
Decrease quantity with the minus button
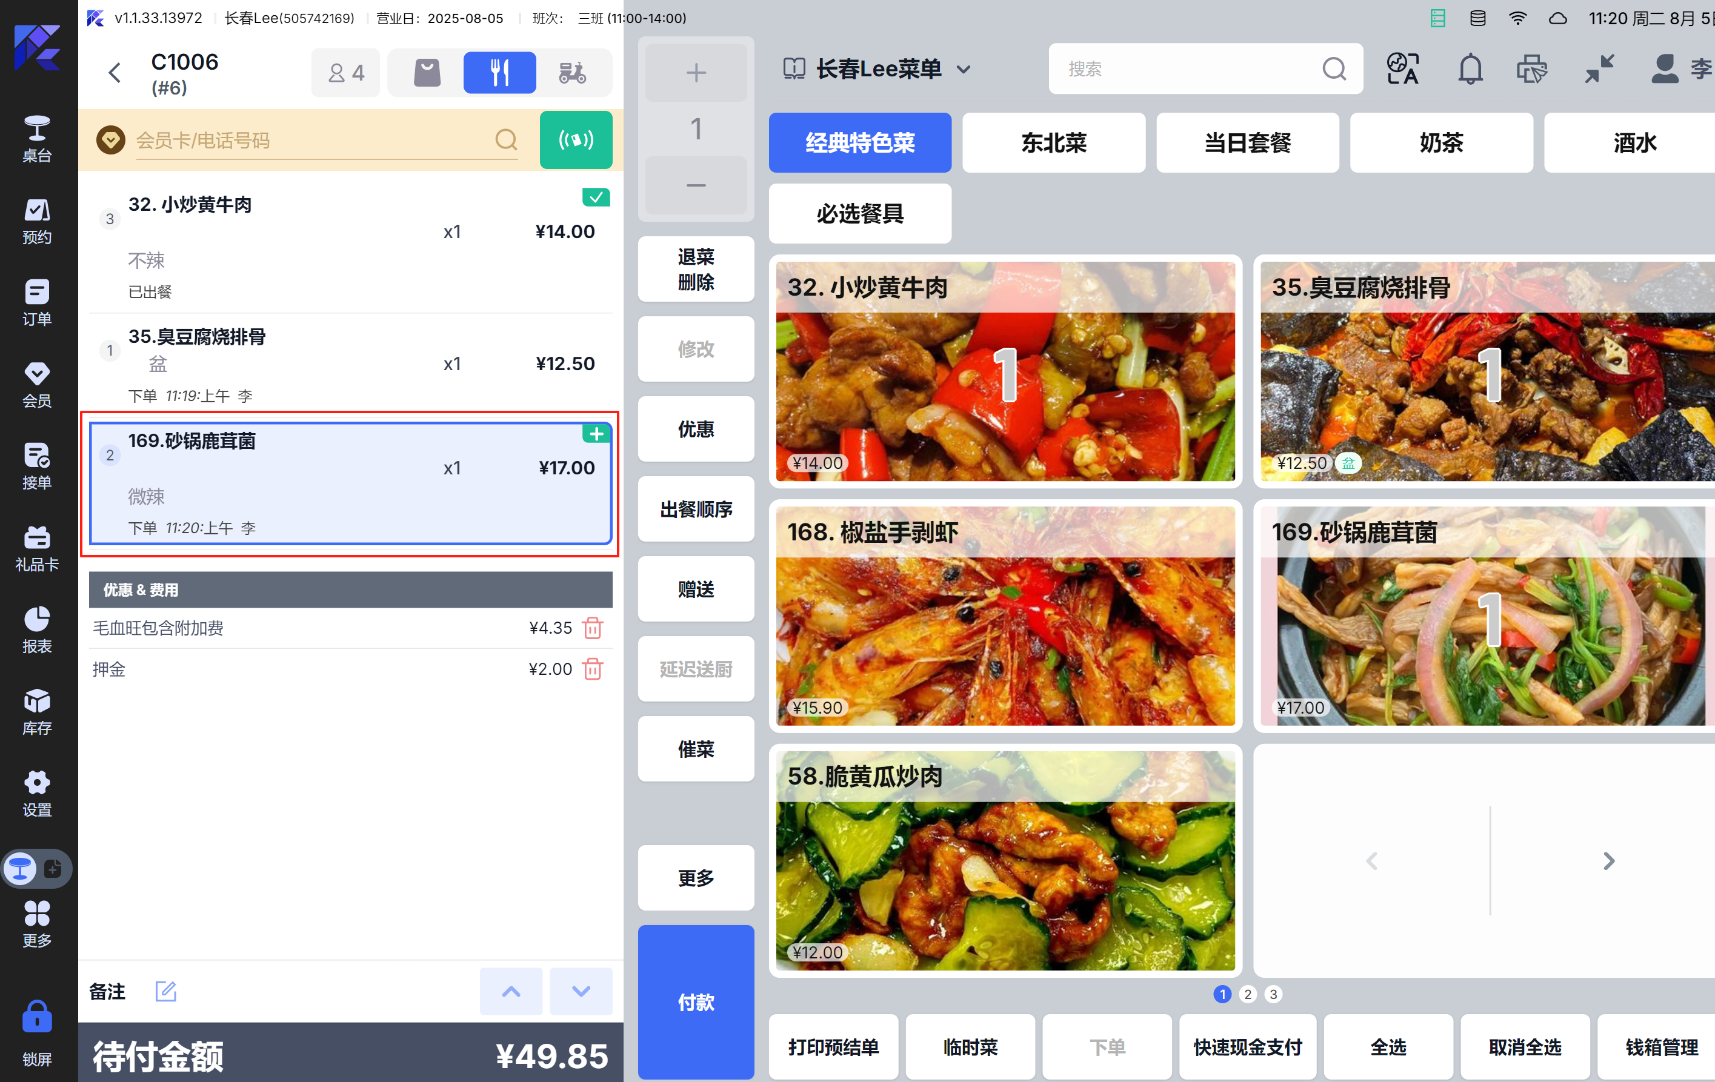[x=696, y=185]
